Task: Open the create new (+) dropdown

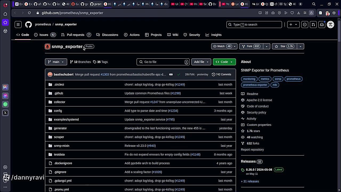Action: point(293,25)
